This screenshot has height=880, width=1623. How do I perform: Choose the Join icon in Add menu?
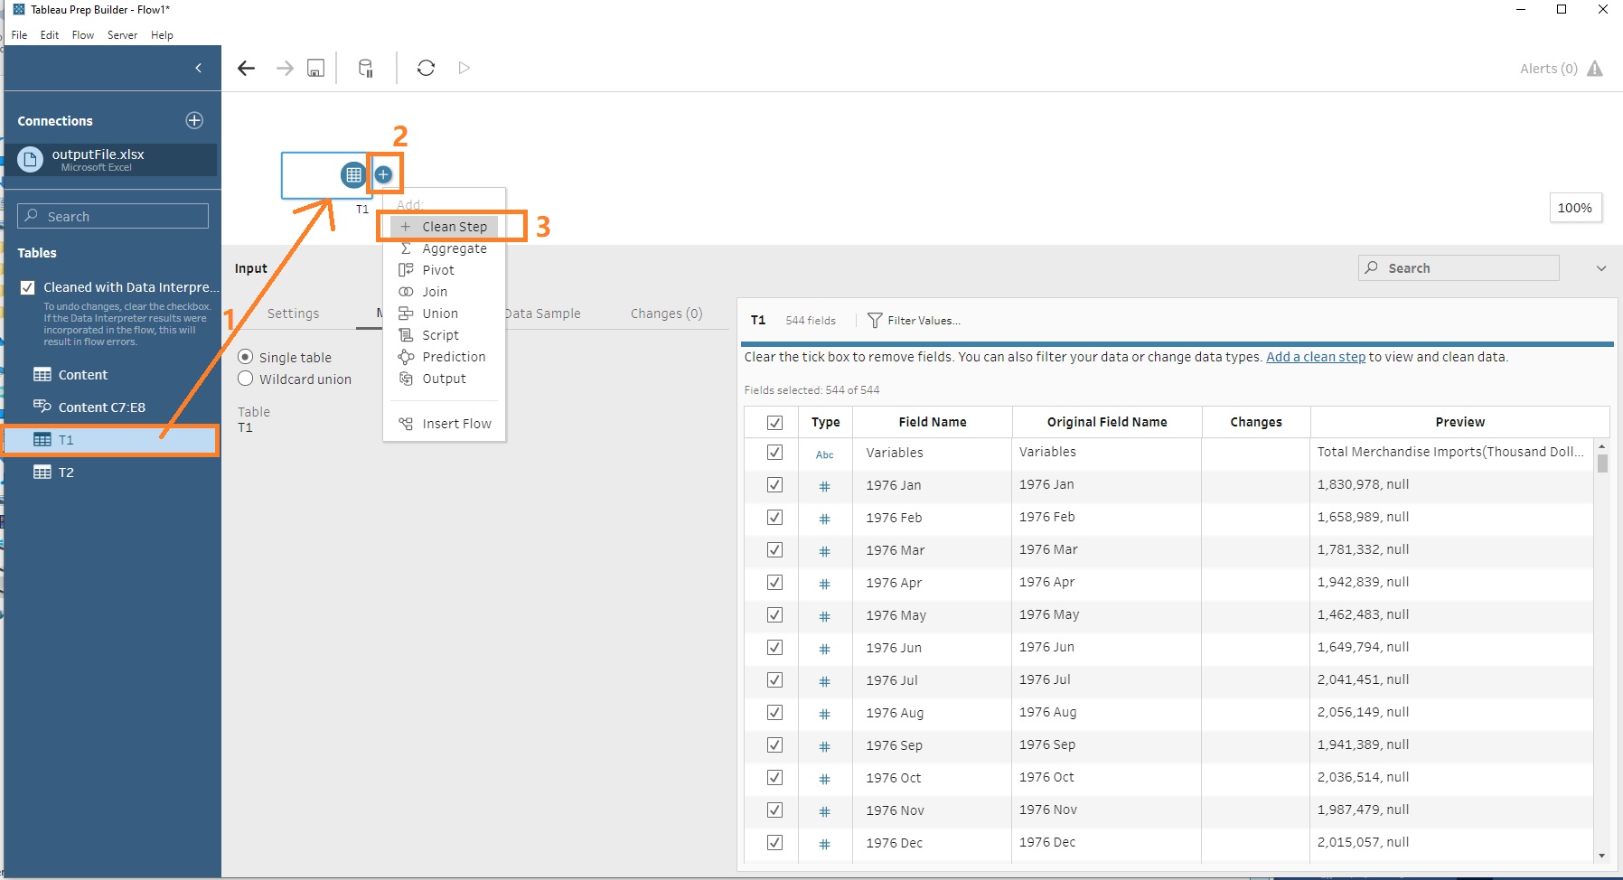[x=406, y=292]
